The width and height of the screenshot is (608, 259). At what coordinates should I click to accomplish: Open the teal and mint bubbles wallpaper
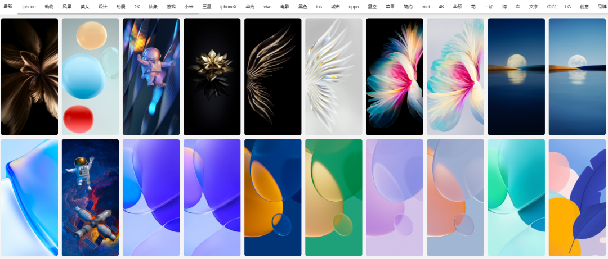point(516,197)
